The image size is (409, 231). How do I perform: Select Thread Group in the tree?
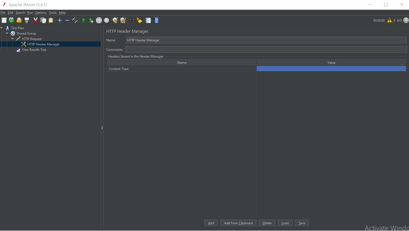[x=26, y=34]
